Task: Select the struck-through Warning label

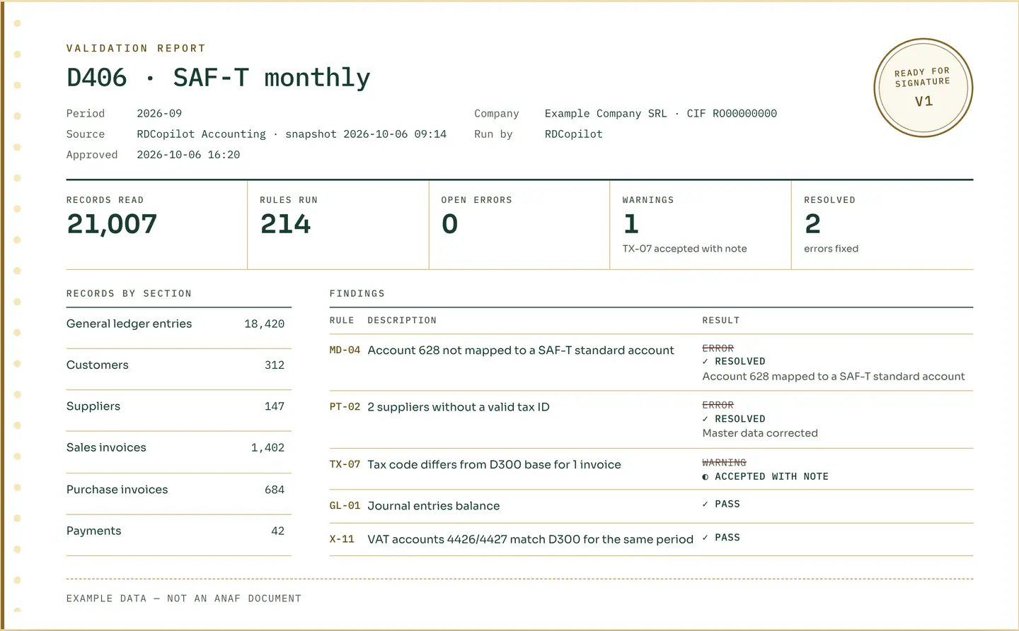Action: click(724, 462)
